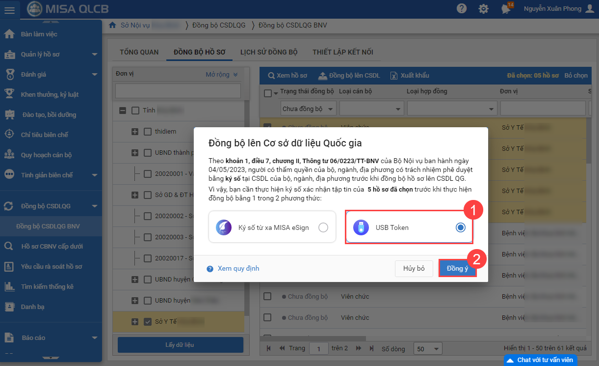Jump to the last page of results
The height and width of the screenshot is (366, 599).
372,348
